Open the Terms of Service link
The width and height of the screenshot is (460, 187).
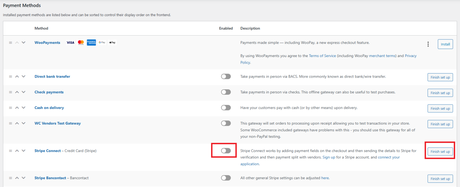coord(322,56)
